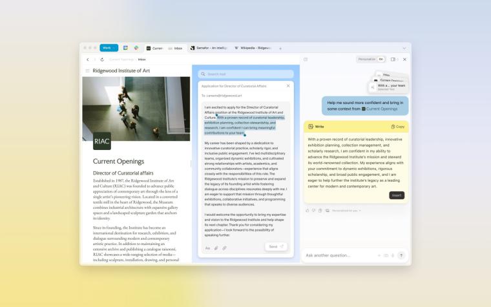Click the tabs icon in question box
Viewport: 491px width, 307px height.
coord(386,256)
